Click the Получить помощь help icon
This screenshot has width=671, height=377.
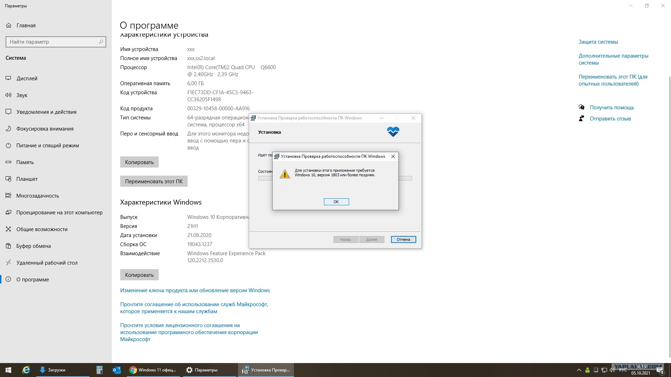(x=582, y=108)
